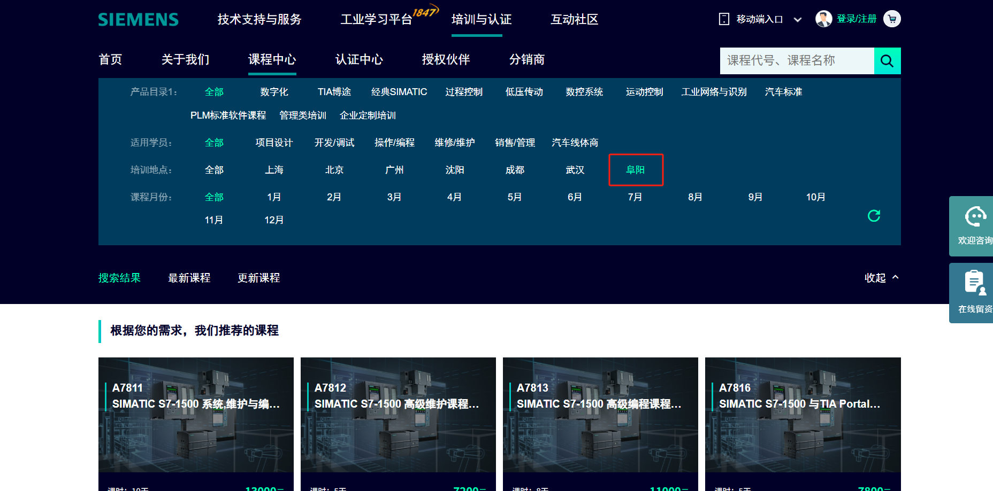This screenshot has height=491, width=993.
Task: Open the shopping cart icon
Action: point(892,19)
